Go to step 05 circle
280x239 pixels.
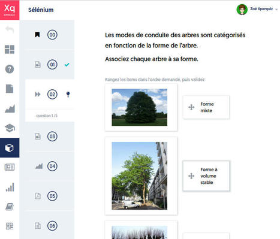[52, 196]
